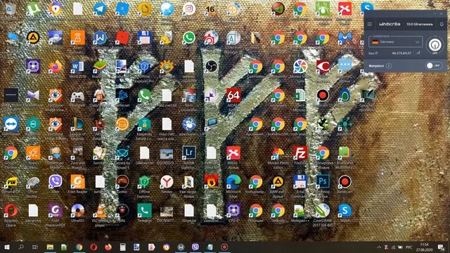This screenshot has width=450, height=253.
Task: Open the Windscribe hamburger menu
Action: tap(369, 25)
